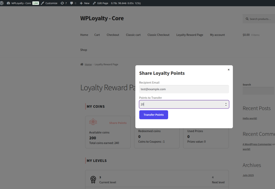Select the Classic Checkout menu item

(x=158, y=35)
